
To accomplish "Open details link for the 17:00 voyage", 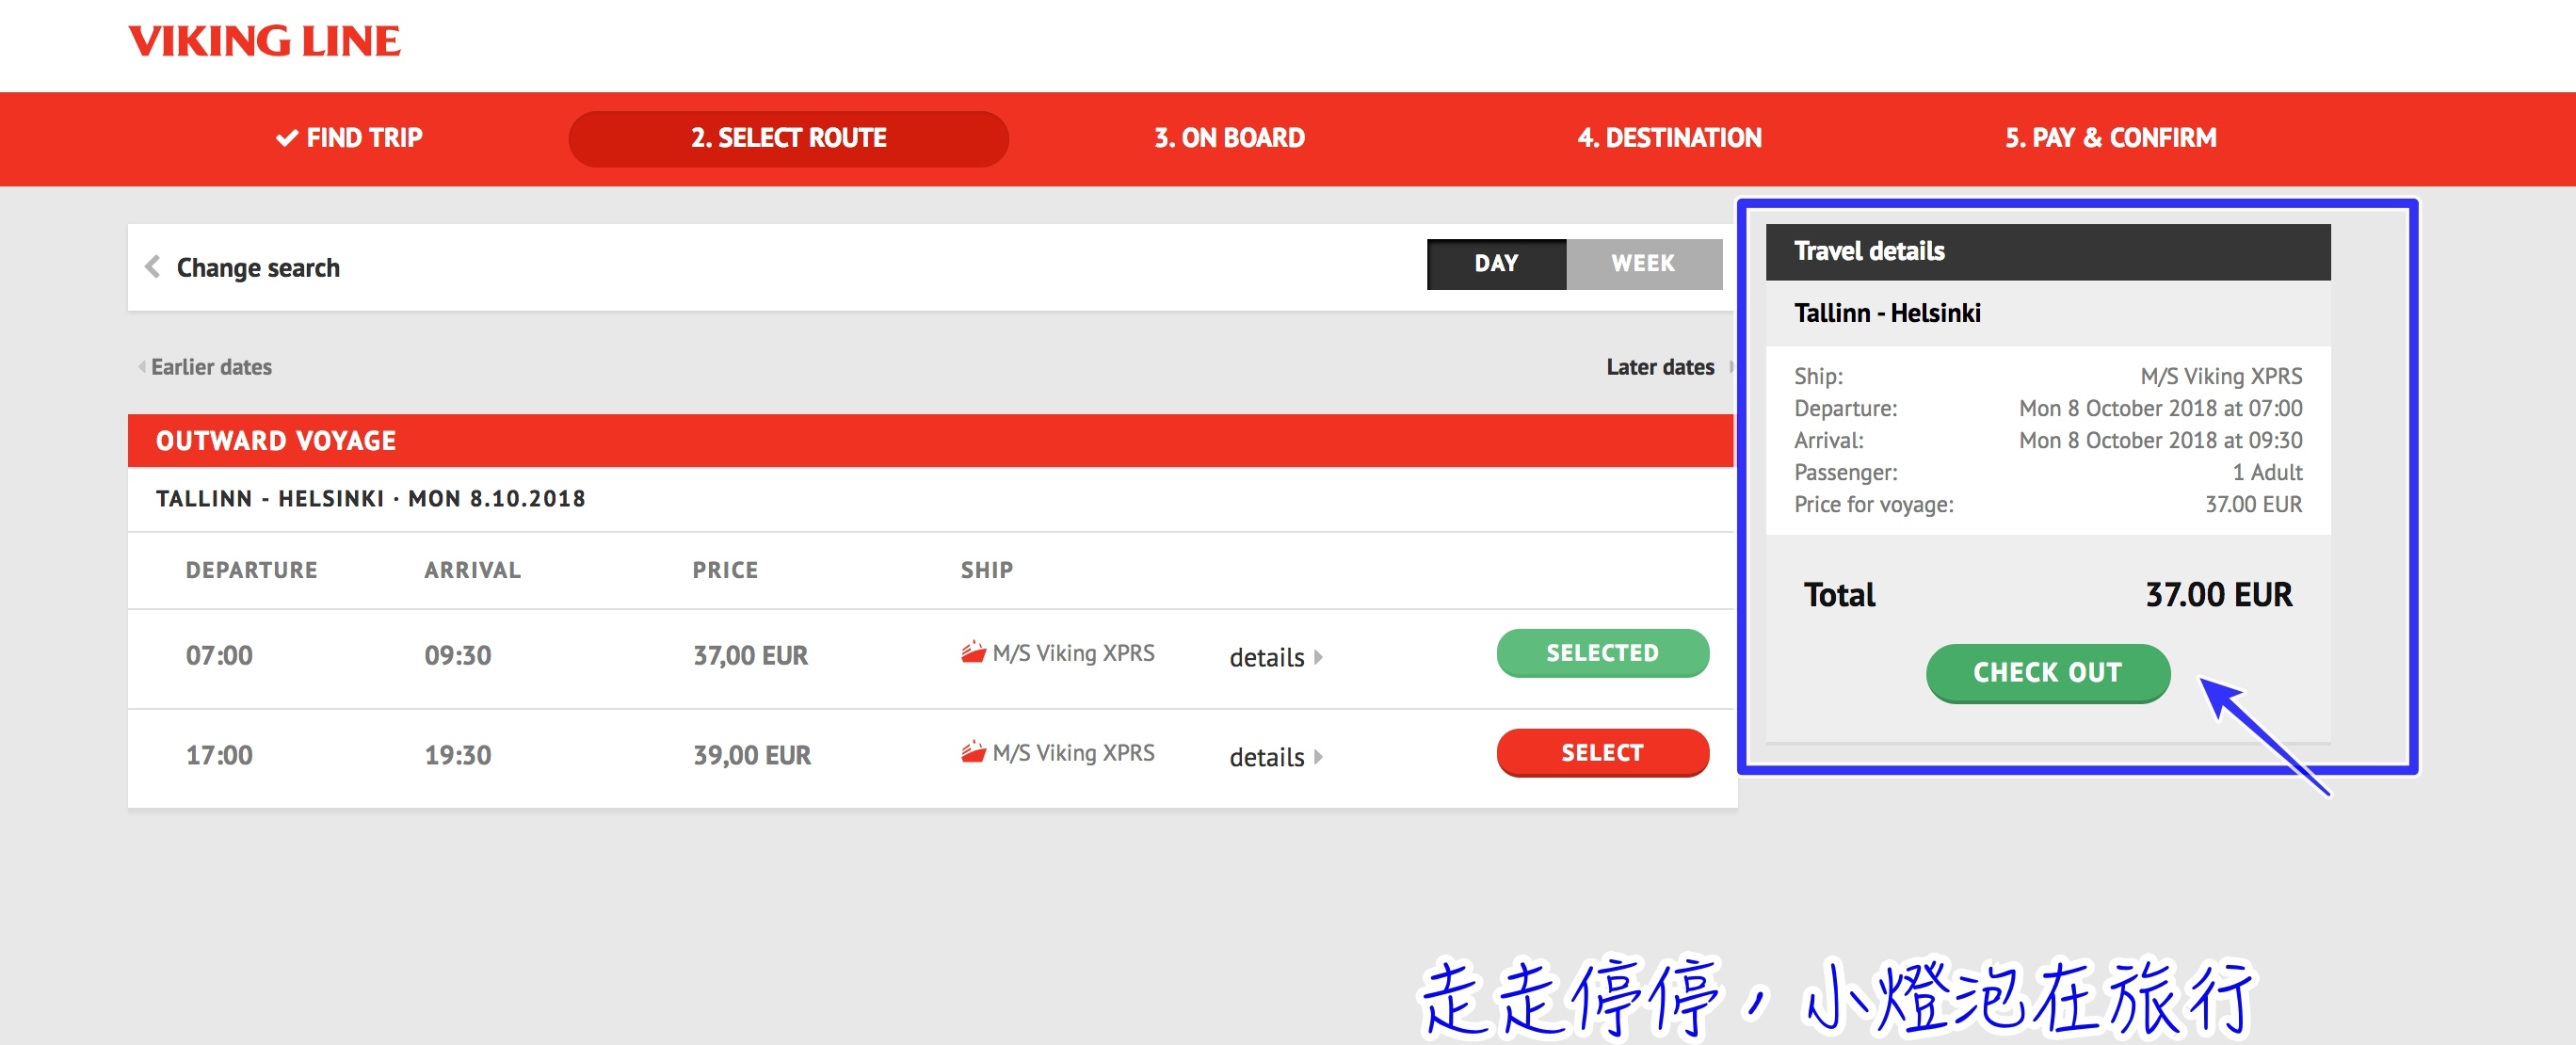I will click(x=1266, y=757).
